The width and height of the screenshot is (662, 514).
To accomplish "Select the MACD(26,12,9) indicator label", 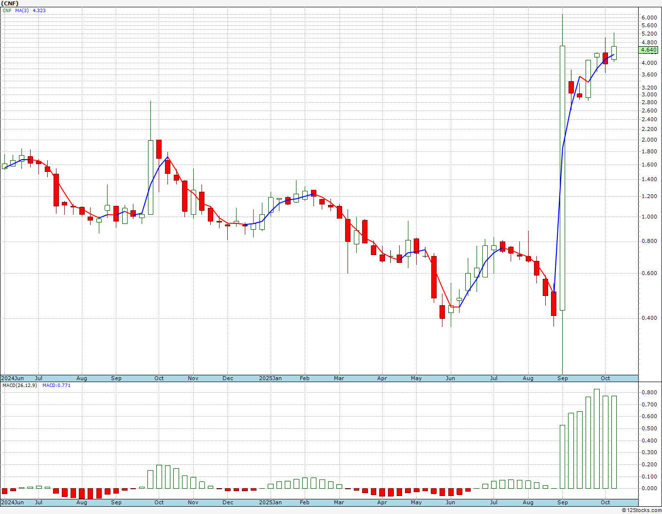I will [x=19, y=385].
